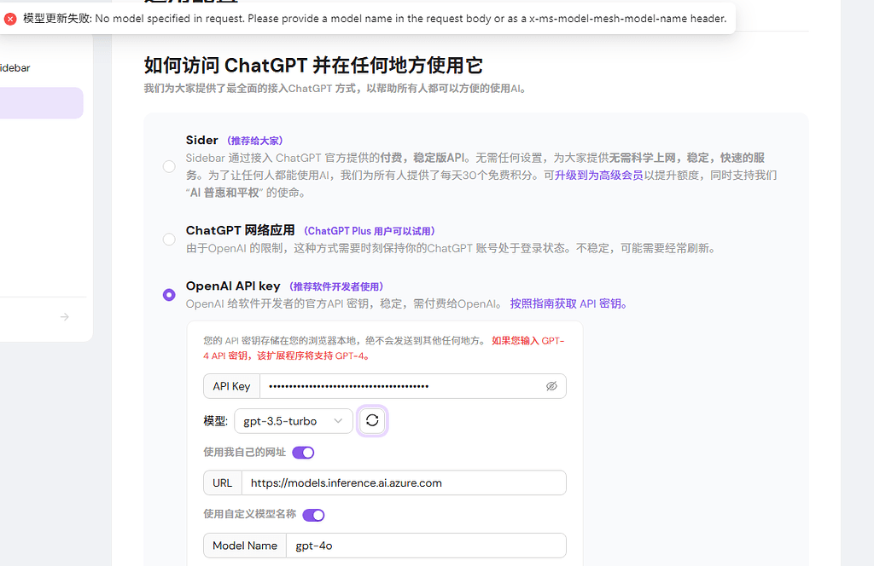This screenshot has width=874, height=566.
Task: Open the 按照指南获取 API 密钥 link
Action: [x=568, y=303]
